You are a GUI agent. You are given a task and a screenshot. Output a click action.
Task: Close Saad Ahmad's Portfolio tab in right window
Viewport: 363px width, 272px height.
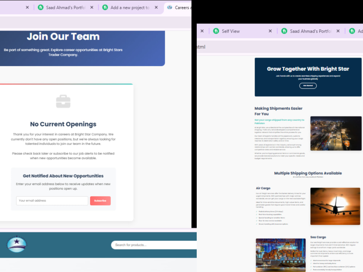pos(338,31)
